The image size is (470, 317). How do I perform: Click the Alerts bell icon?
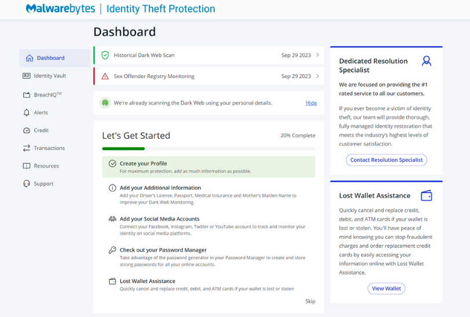27,113
